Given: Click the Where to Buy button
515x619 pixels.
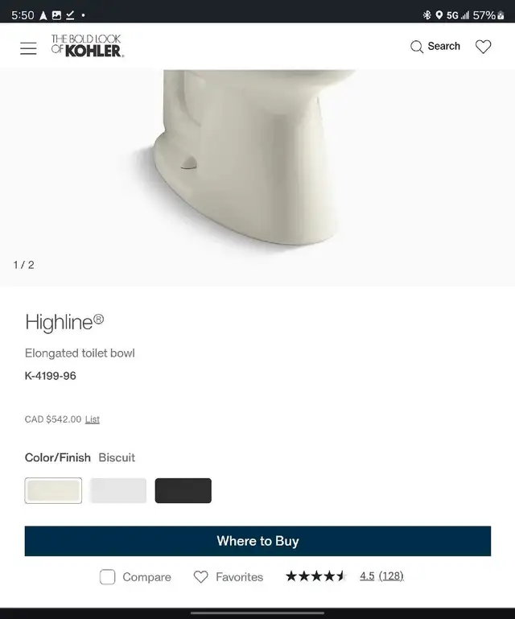Looking at the screenshot, I should pos(257,541).
